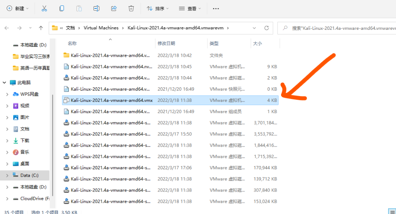This screenshot has height=214, width=396.
Task: Select the folder row dated 2022/3/18 10:42
Action: [x=170, y=55]
